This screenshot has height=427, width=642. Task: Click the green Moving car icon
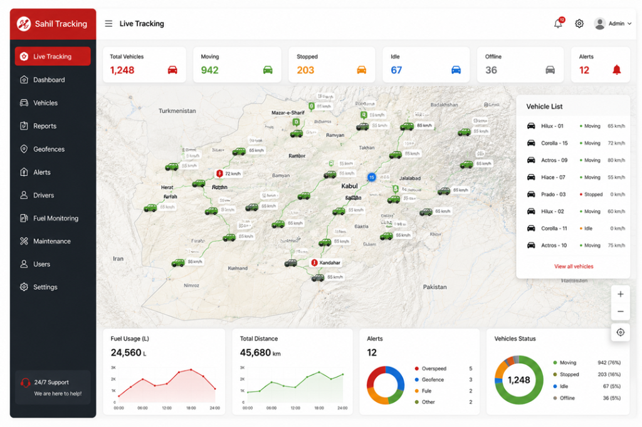coord(268,70)
